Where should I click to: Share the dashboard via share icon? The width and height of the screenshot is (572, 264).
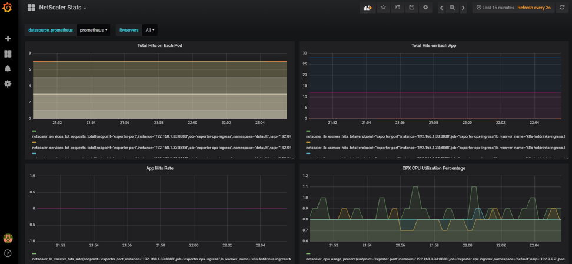(x=397, y=8)
